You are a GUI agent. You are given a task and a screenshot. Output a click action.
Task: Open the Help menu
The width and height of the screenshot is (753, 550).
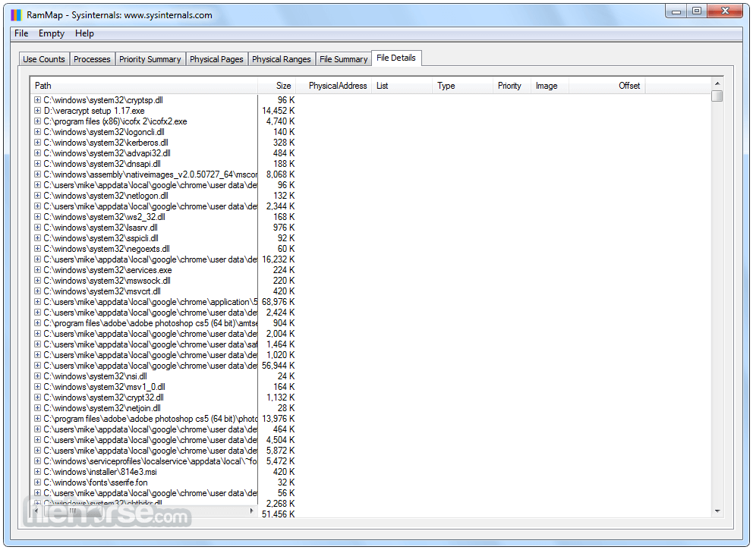point(84,33)
